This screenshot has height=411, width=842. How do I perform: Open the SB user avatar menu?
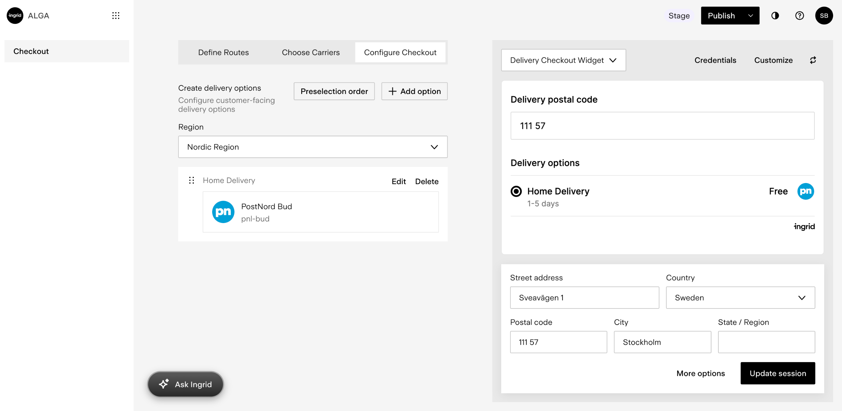pos(824,15)
